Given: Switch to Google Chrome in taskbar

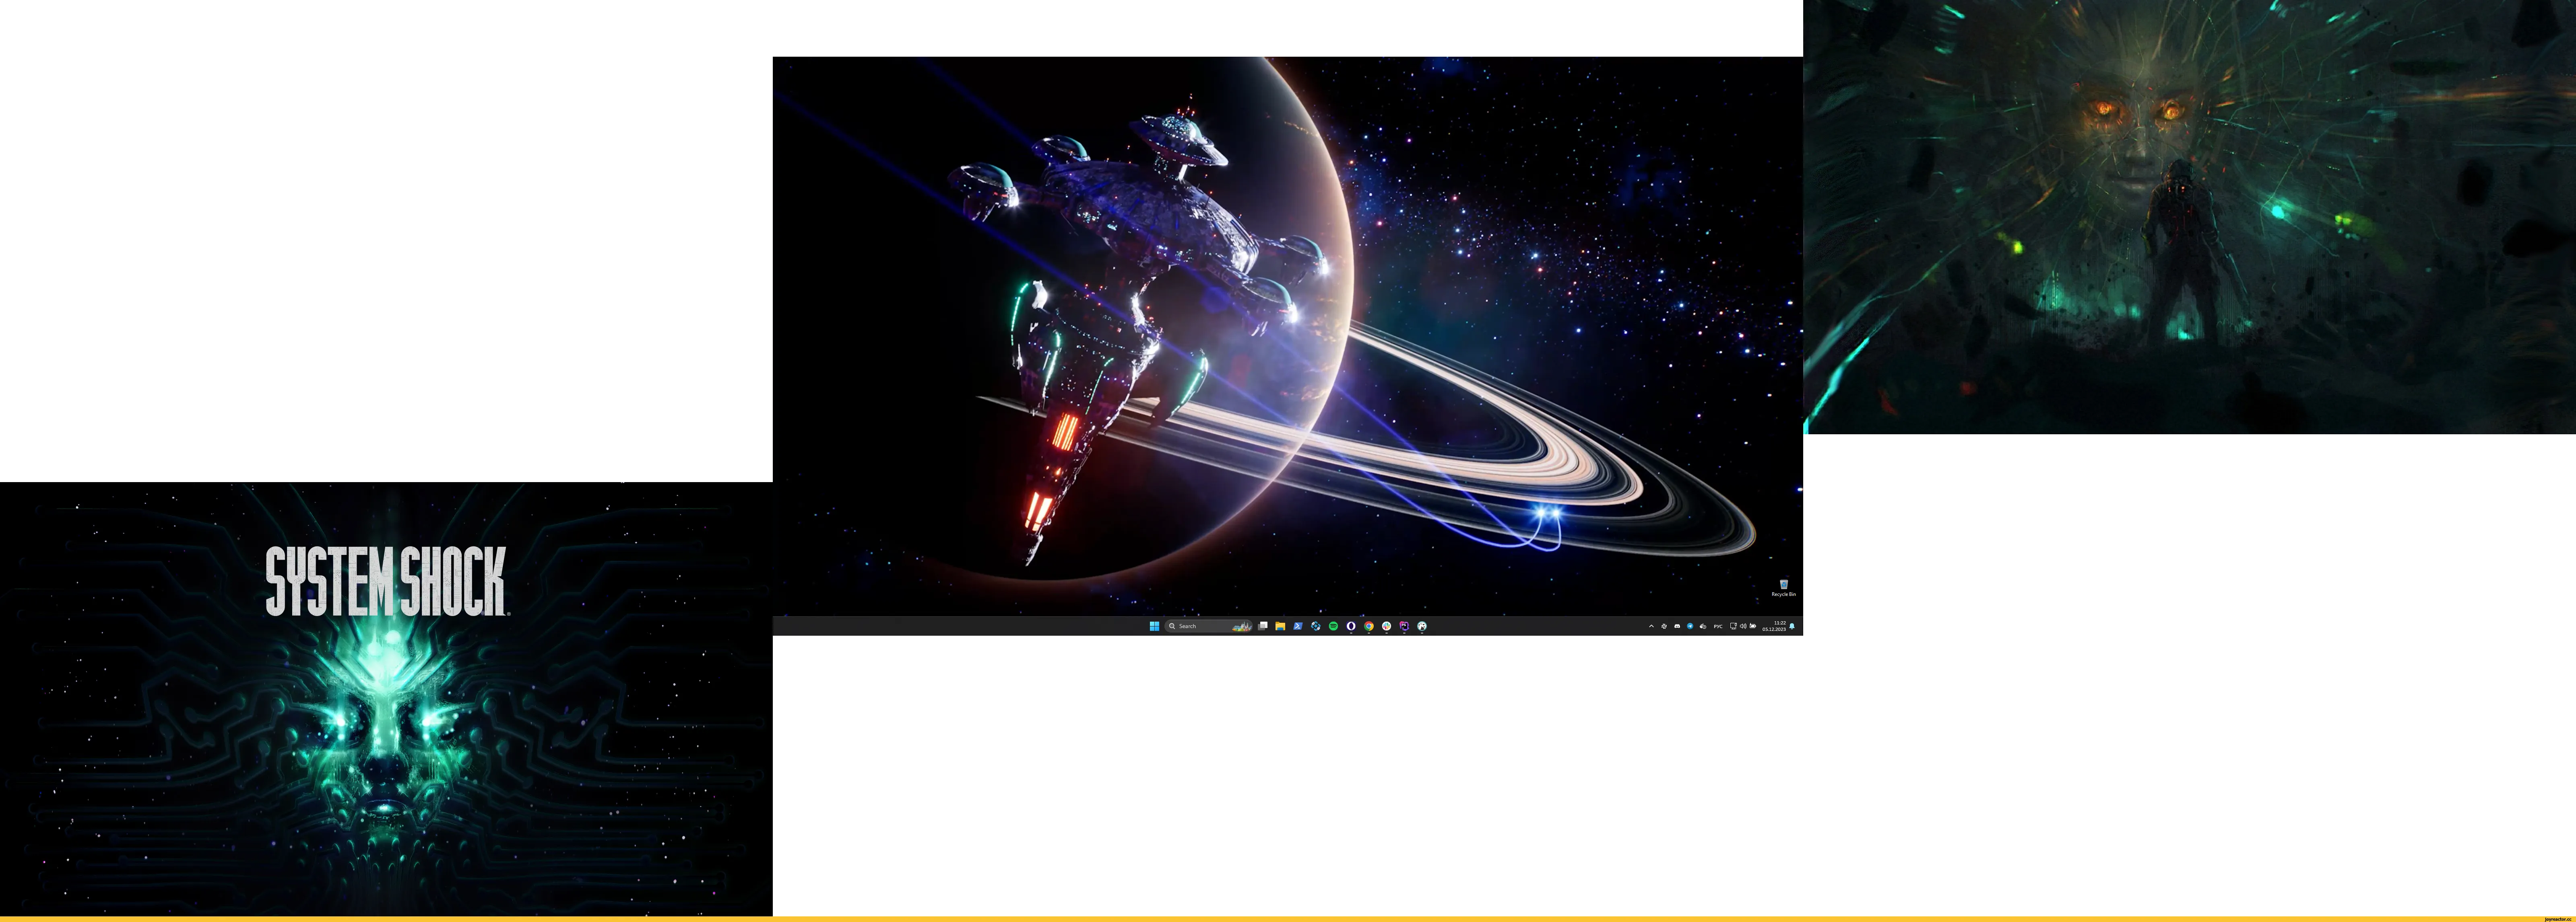Looking at the screenshot, I should pos(1369,626).
